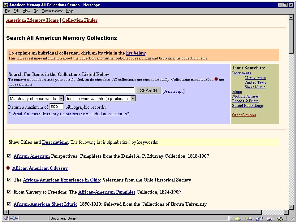Screen dimensions: 297x223
Task: Limit search to Printed Texts
Action: tap(255, 82)
